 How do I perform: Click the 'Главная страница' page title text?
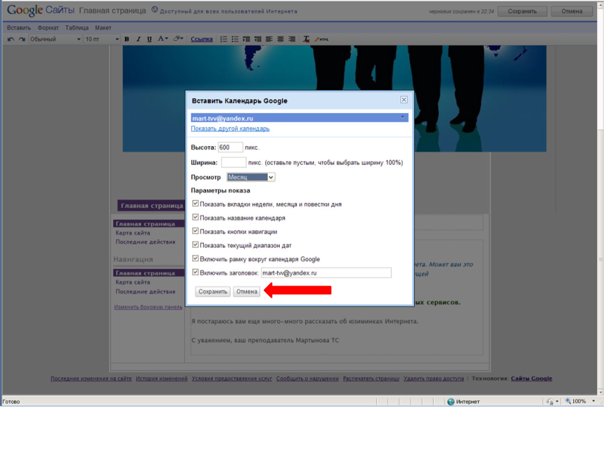[112, 11]
